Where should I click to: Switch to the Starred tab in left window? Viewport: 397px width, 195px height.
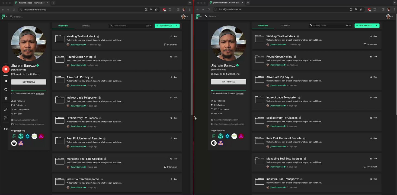coord(86,26)
